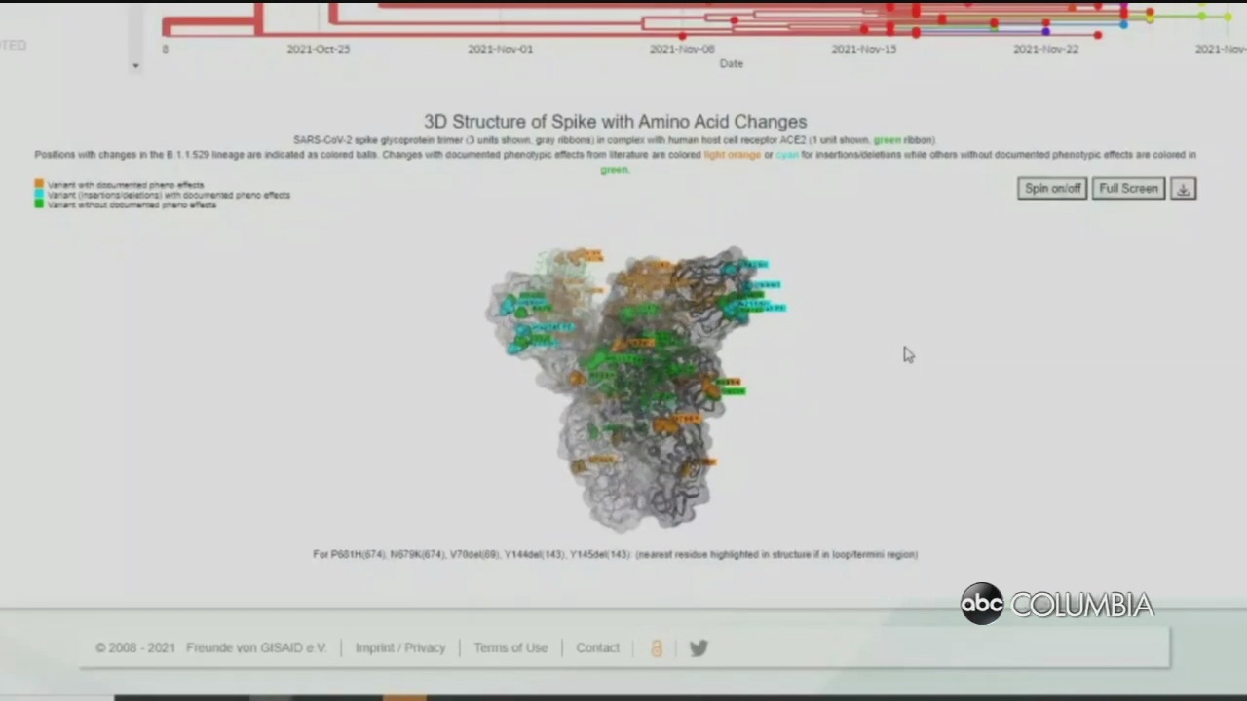This screenshot has width=1247, height=701.
Task: Click the green legend swatch without pheno effects
Action: (x=39, y=204)
